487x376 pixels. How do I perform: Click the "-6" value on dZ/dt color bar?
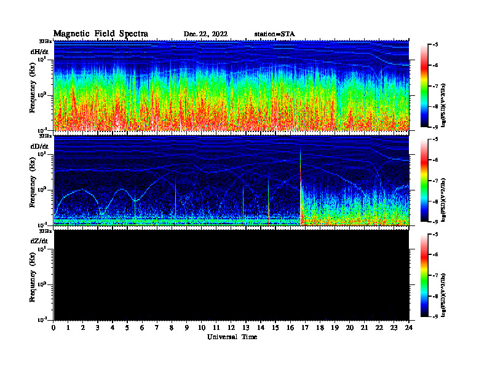point(435,255)
